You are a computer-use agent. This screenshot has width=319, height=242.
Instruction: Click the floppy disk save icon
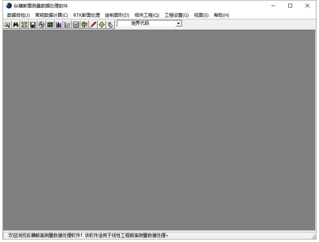point(33,25)
